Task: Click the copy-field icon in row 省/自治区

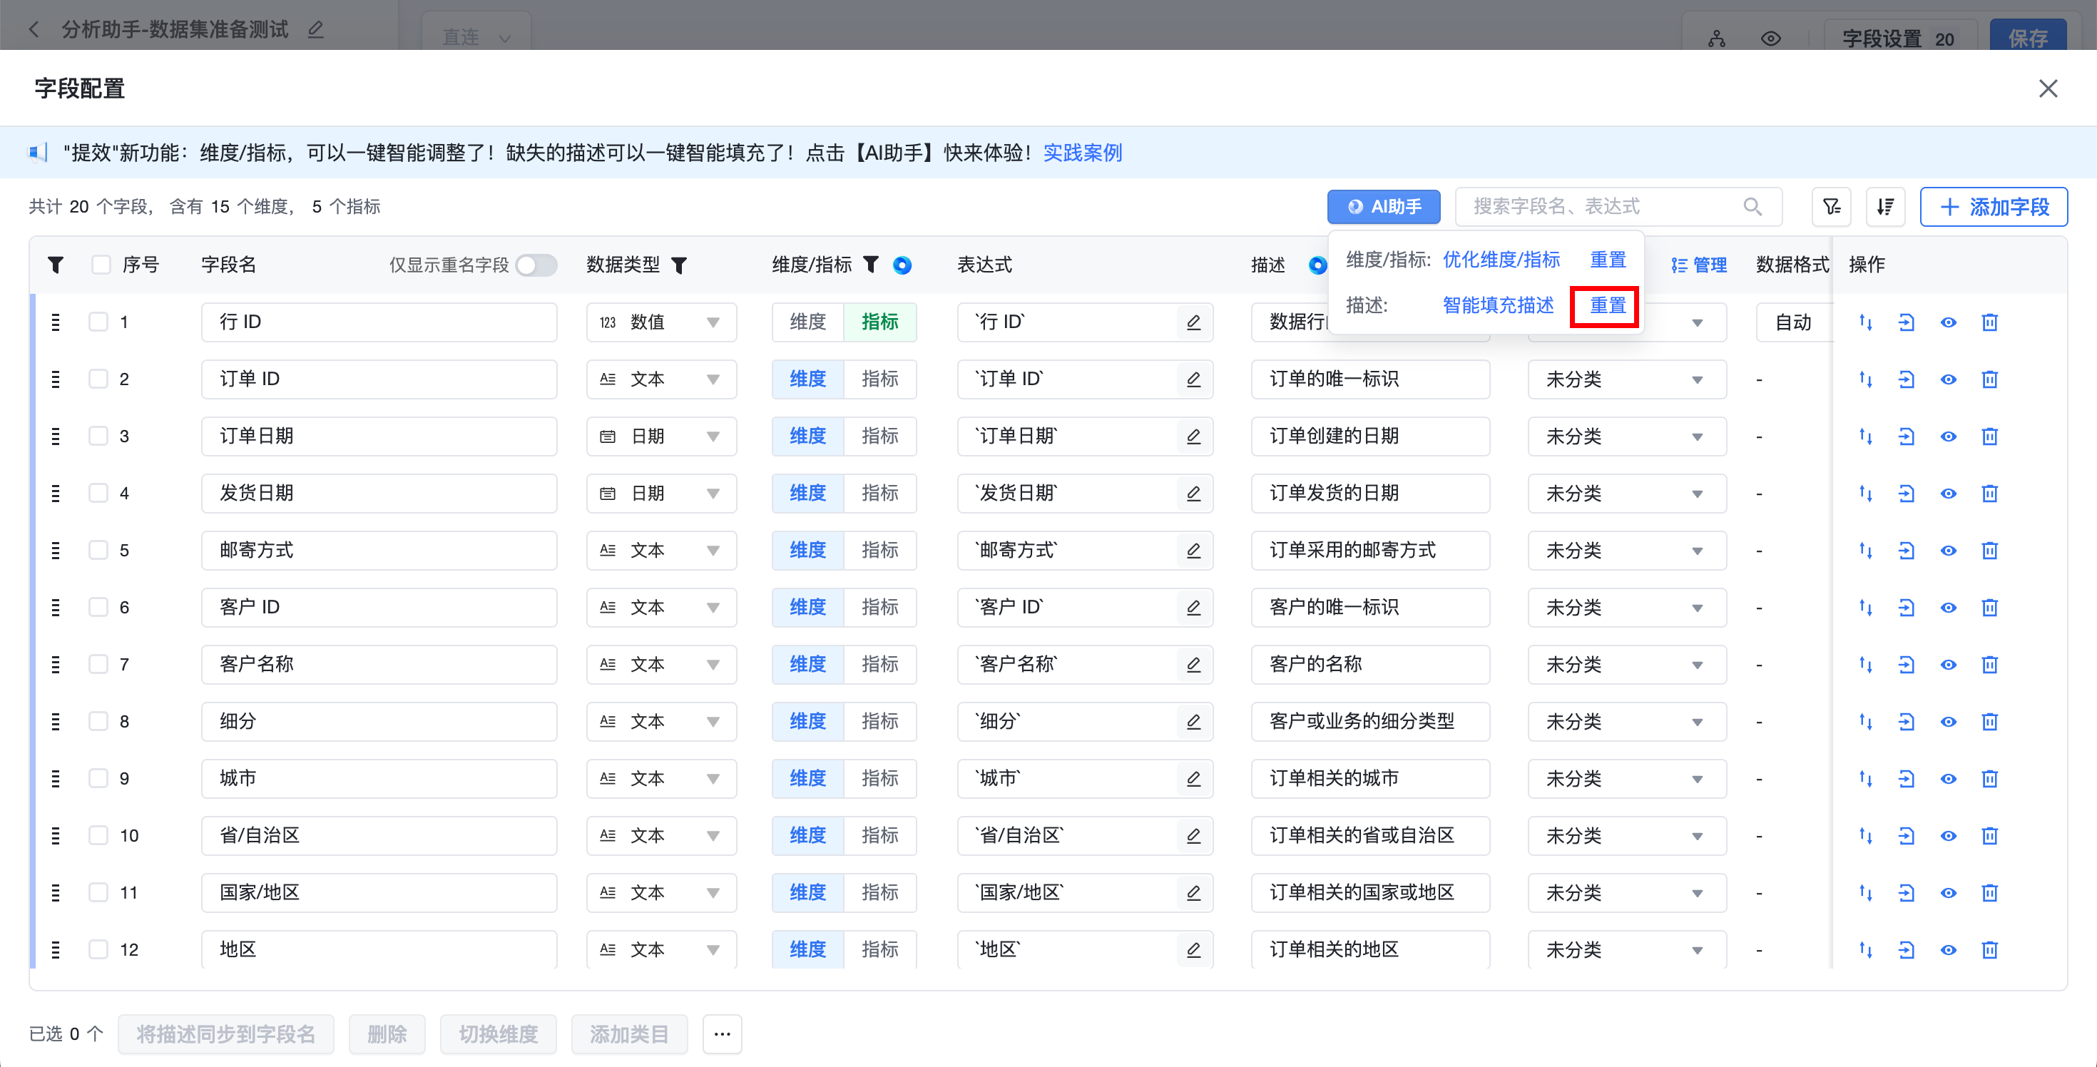Action: (x=1907, y=835)
